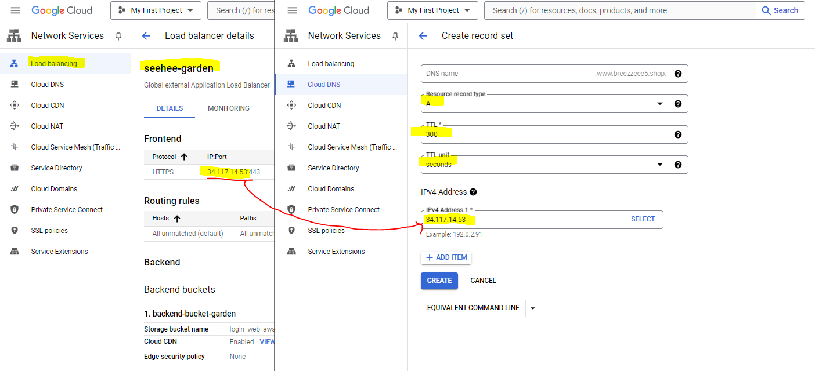Open IPv4 Address heading help icon
The image size is (815, 371).
tap(473, 192)
